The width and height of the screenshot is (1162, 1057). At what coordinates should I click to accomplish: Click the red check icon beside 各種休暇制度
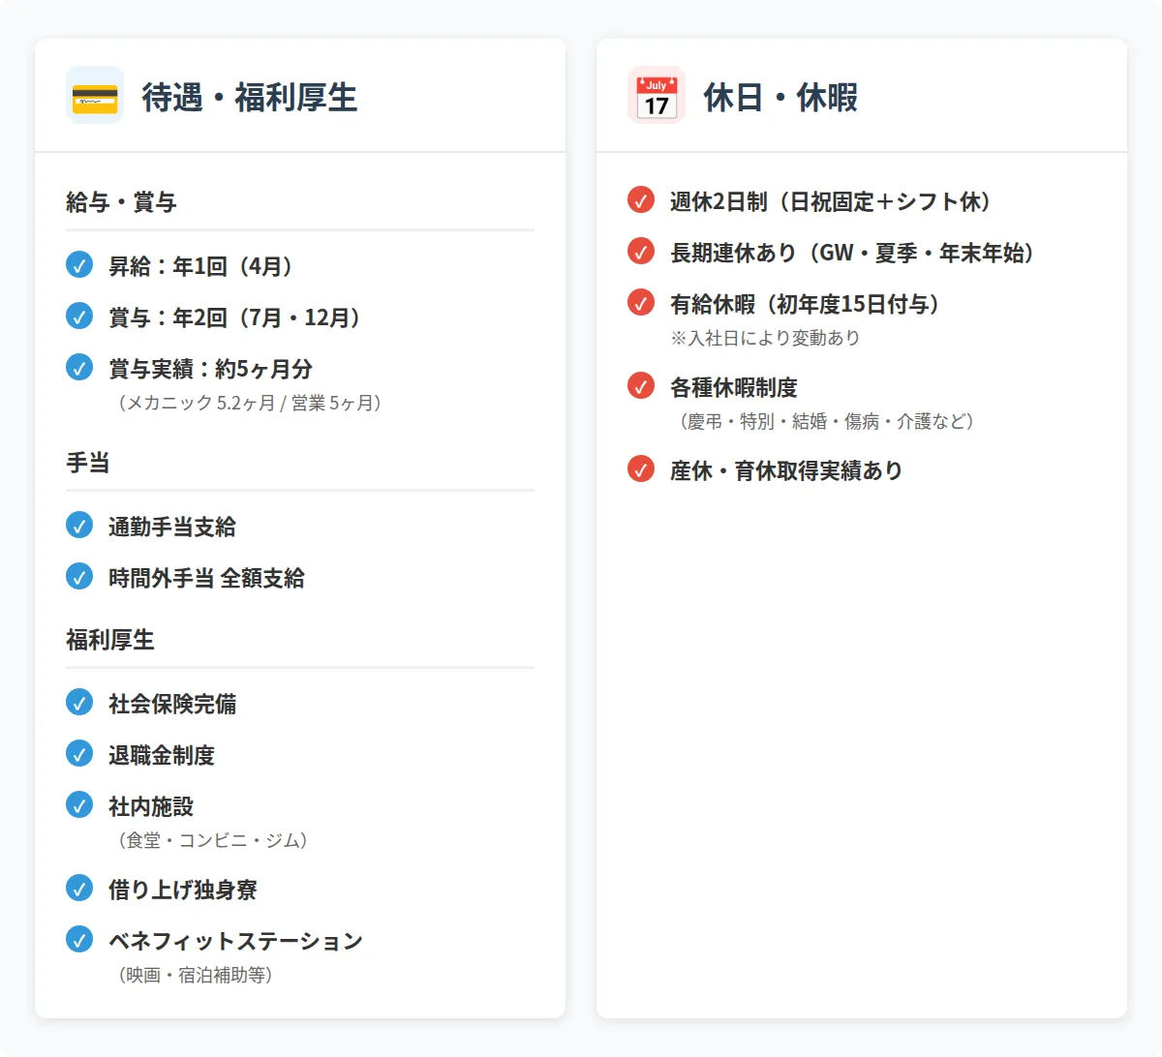tap(641, 385)
